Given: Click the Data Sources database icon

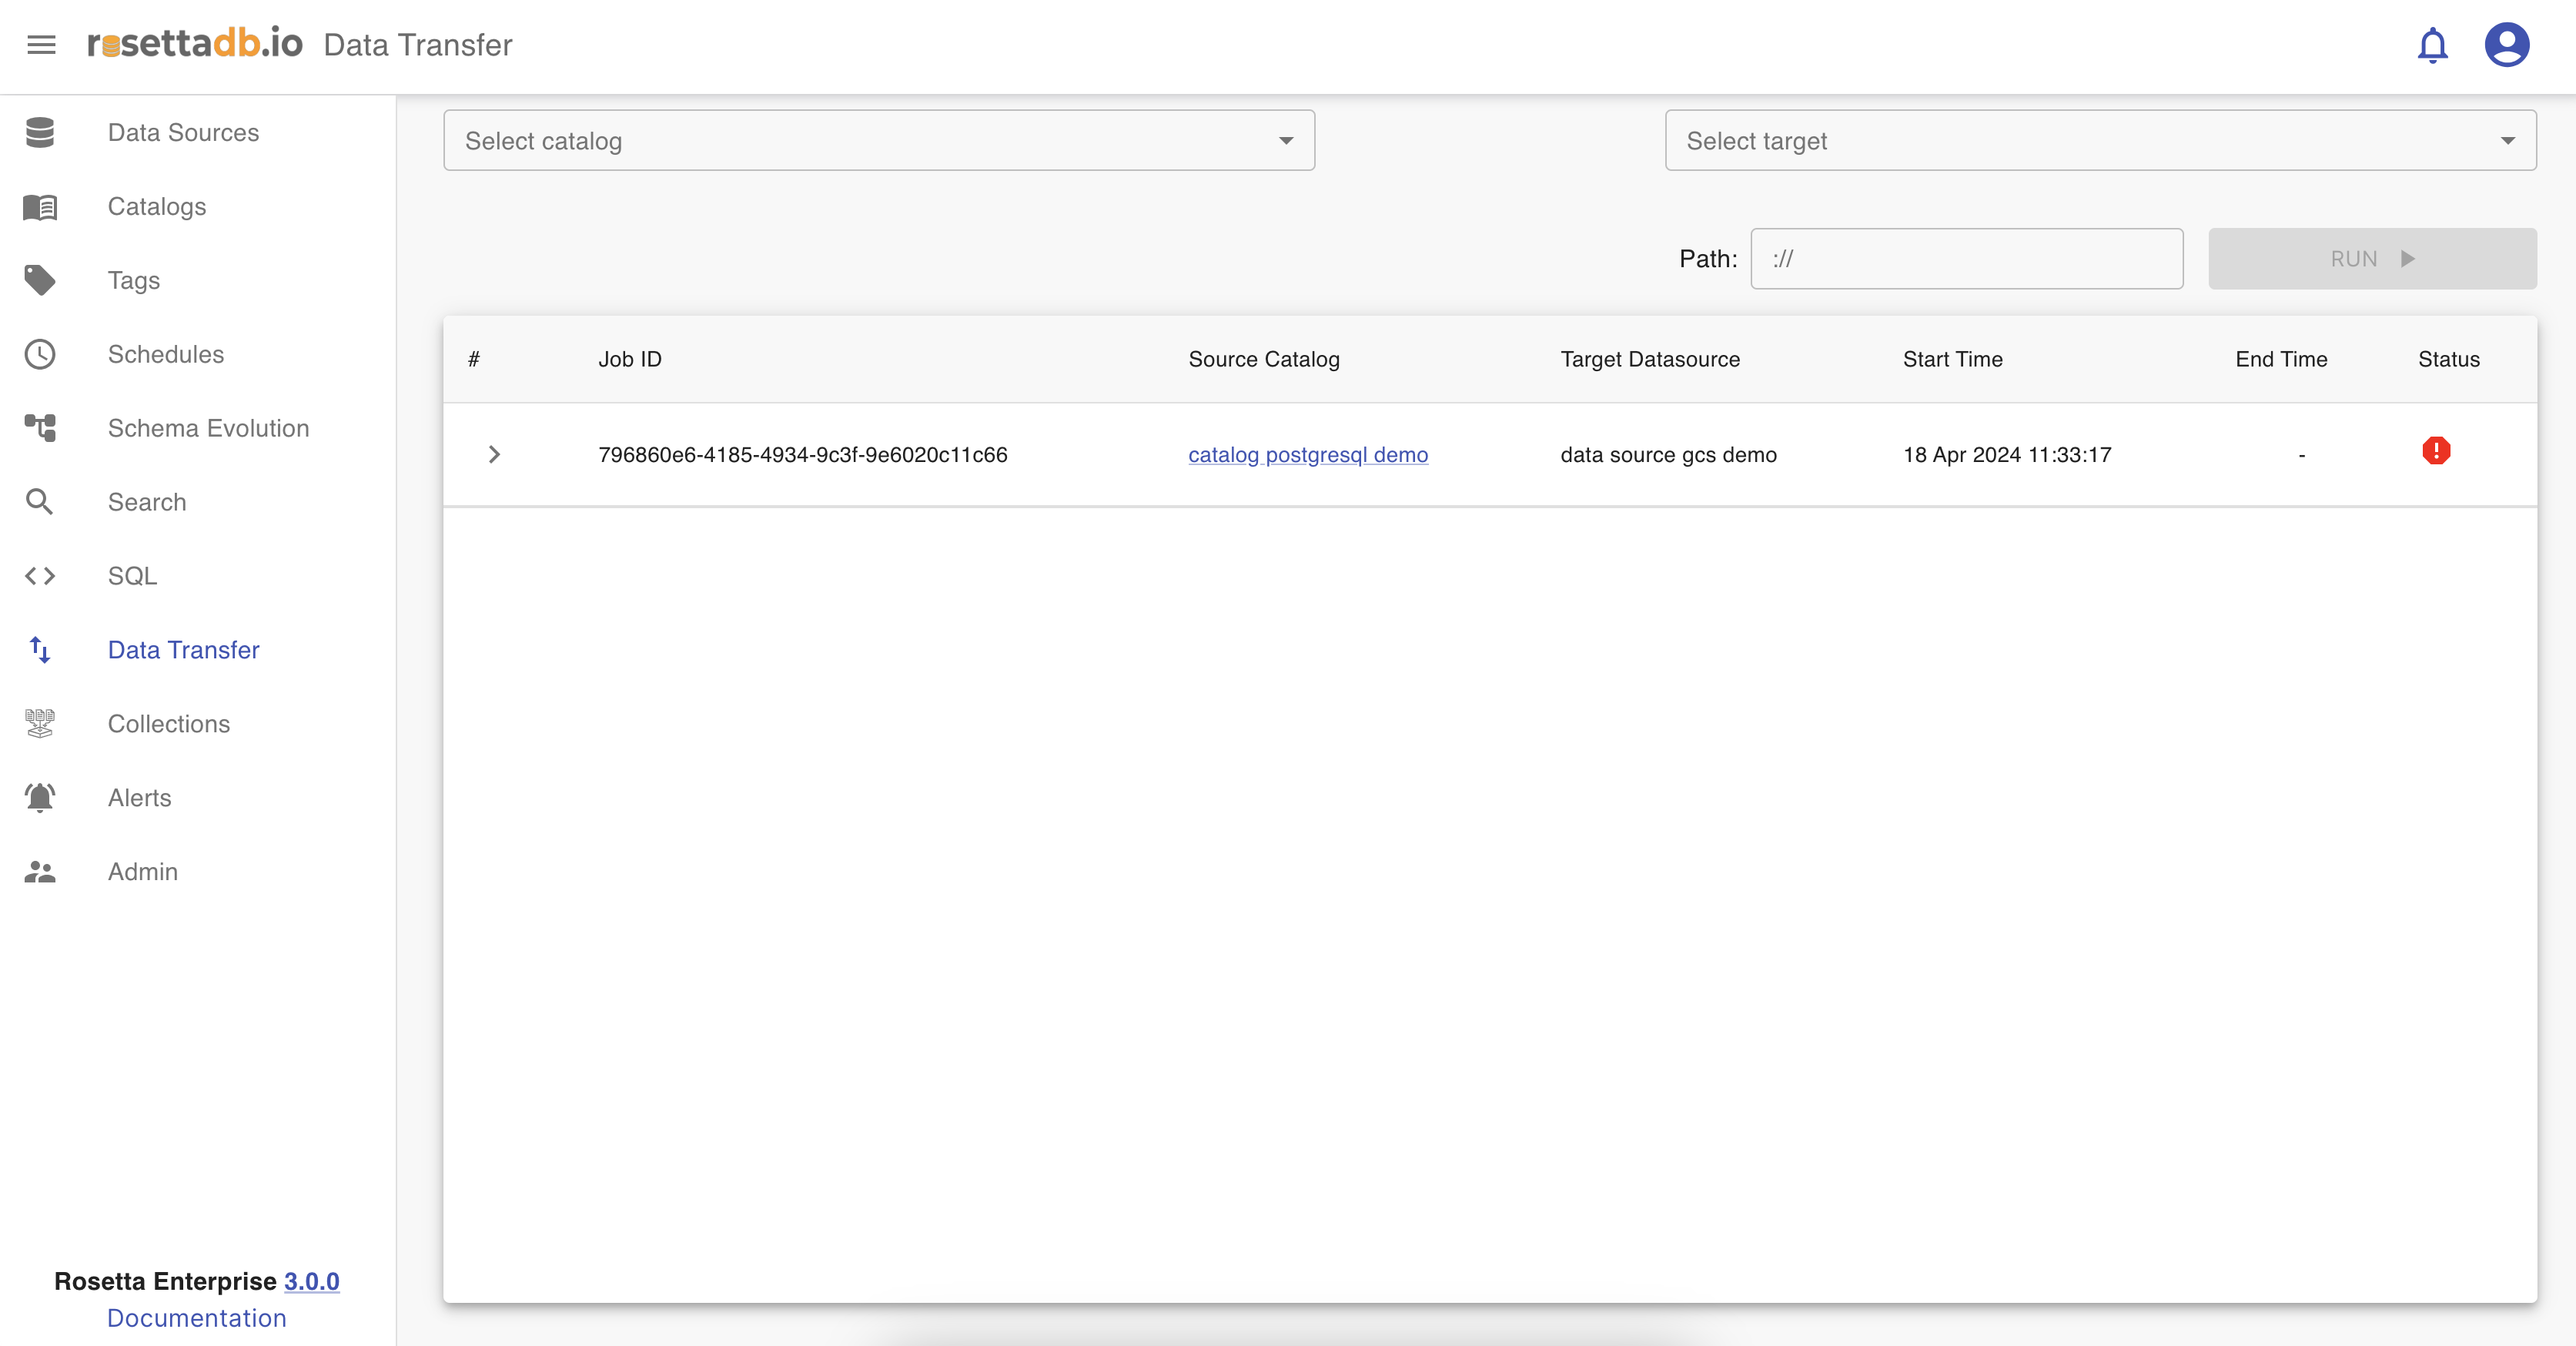Looking at the screenshot, I should click(x=40, y=132).
